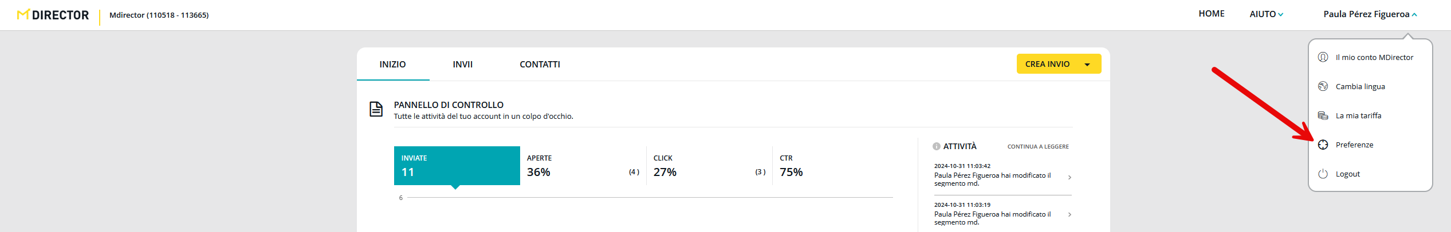Image resolution: width=1451 pixels, height=232 pixels.
Task: Click the control panel document icon
Action: [376, 109]
